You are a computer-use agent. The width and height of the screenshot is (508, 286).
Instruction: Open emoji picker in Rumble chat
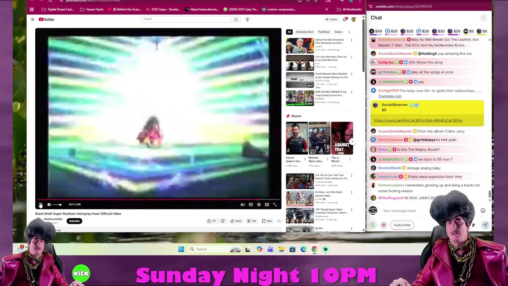click(483, 211)
